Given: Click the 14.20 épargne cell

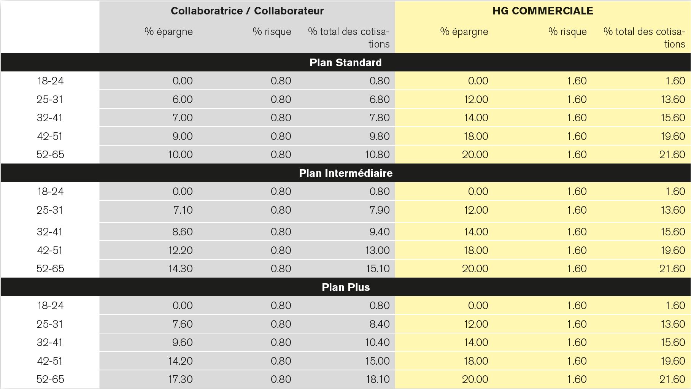Looking at the screenshot, I should 180,361.
